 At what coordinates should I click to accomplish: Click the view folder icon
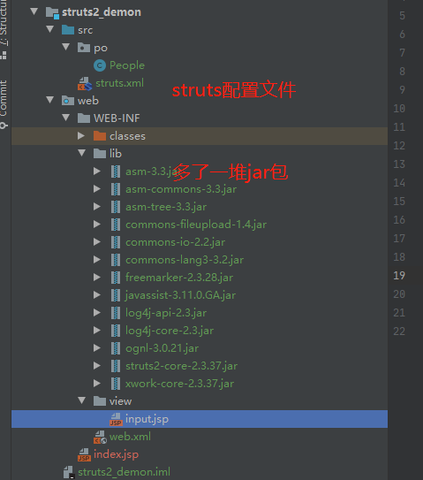[x=100, y=401]
